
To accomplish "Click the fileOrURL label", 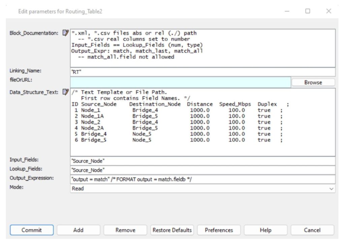I will point(21,80).
